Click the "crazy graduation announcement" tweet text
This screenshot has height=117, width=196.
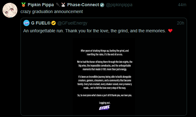[x=52, y=11]
